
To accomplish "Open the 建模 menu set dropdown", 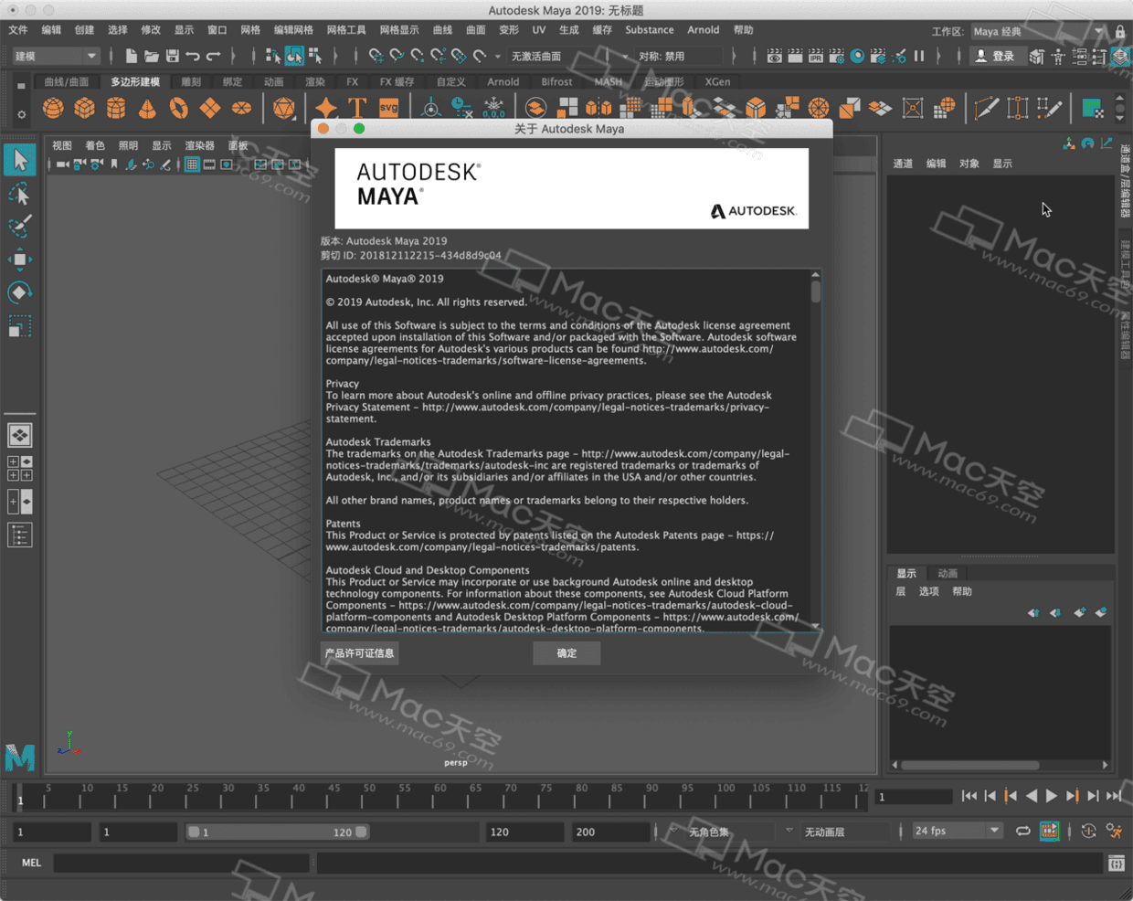I will (55, 57).
